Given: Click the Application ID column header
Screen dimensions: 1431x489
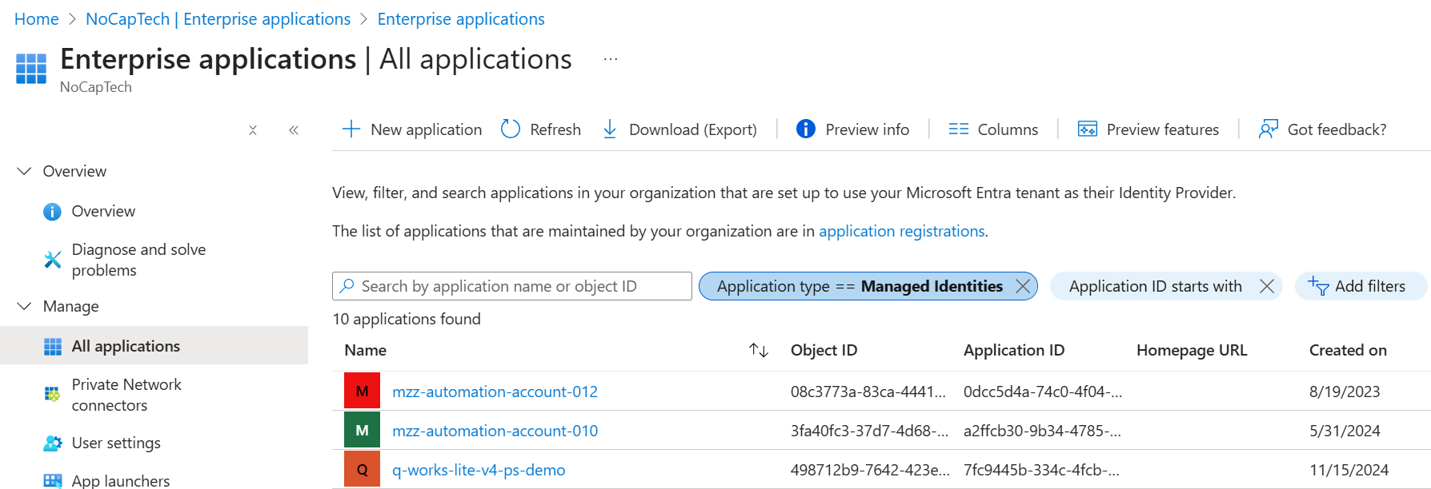Looking at the screenshot, I should pos(1014,350).
